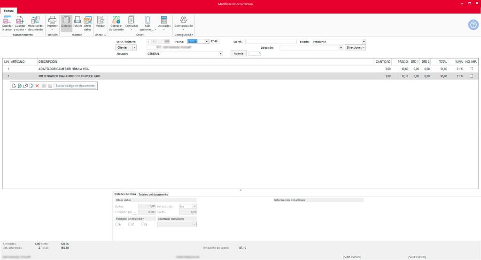481x260 pixels.
Task: Select the Factura ribbon tab
Action: pyautogui.click(x=10, y=10)
